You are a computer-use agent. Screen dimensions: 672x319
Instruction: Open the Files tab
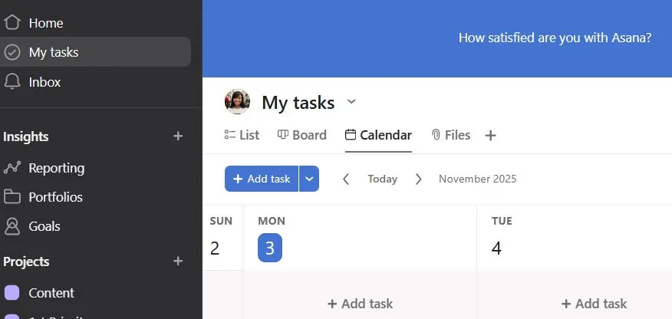point(450,135)
